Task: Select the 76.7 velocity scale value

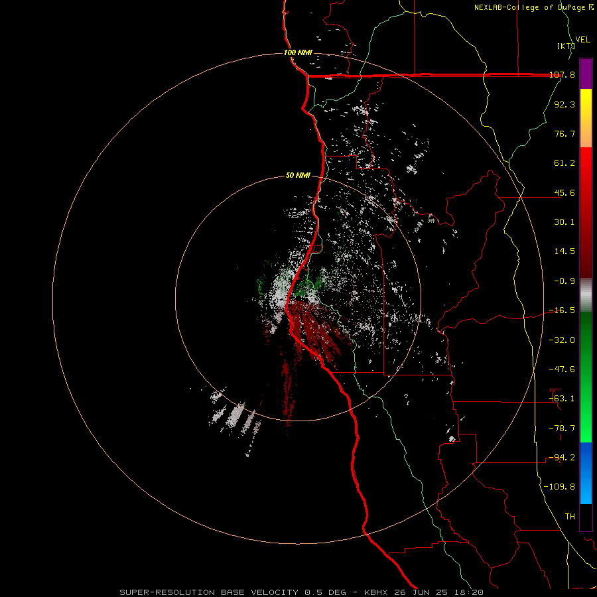Action: (564, 133)
